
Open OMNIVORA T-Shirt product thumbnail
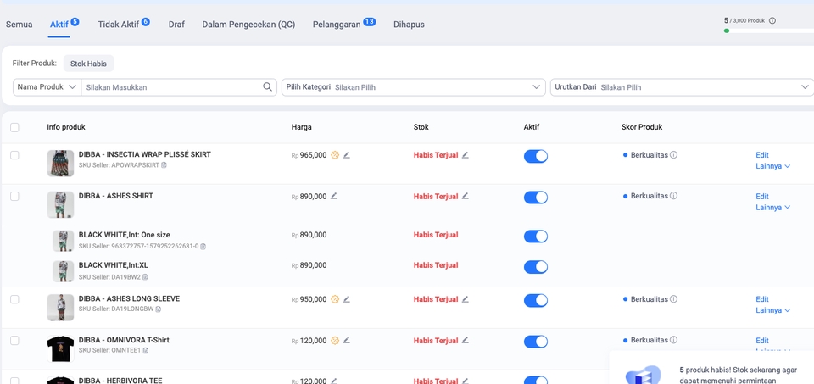click(60, 348)
